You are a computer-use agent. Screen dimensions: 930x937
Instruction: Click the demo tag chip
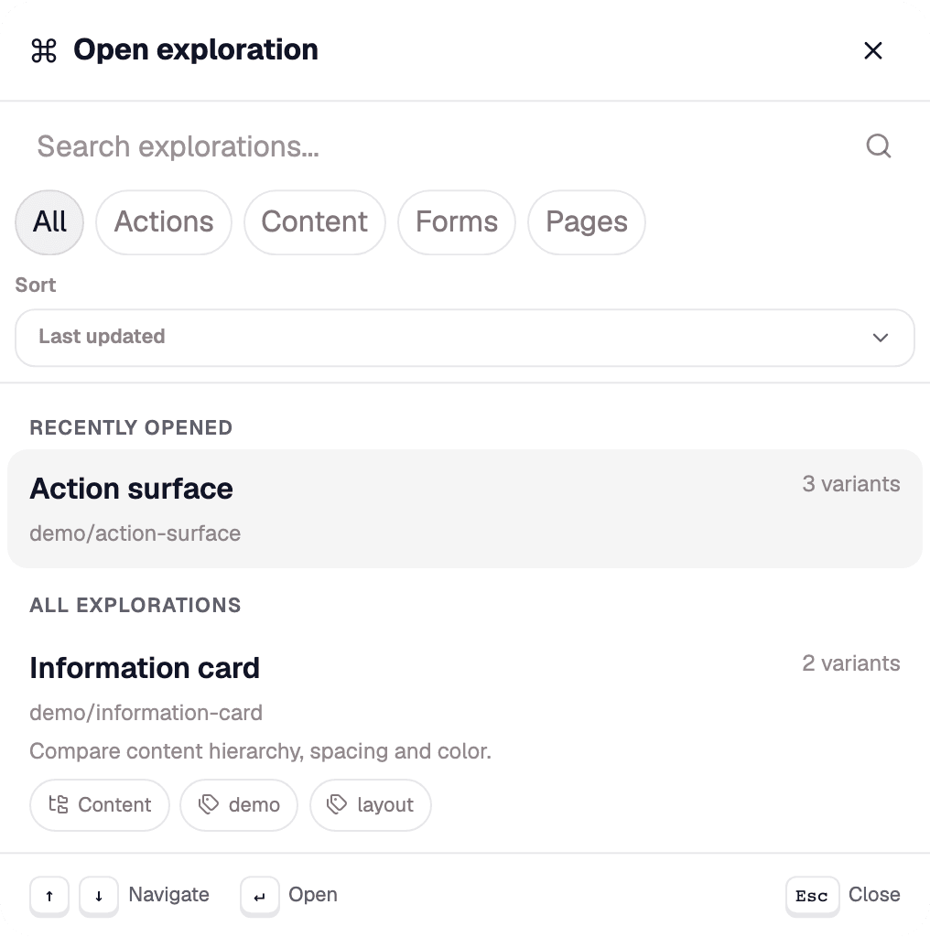pos(239,805)
